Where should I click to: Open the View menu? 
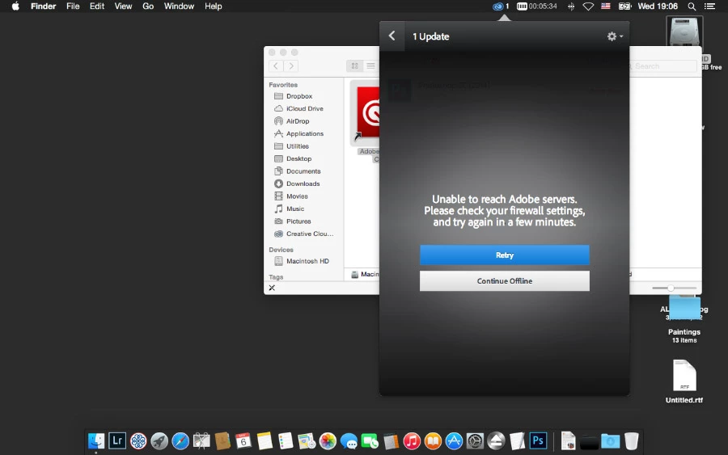click(123, 6)
